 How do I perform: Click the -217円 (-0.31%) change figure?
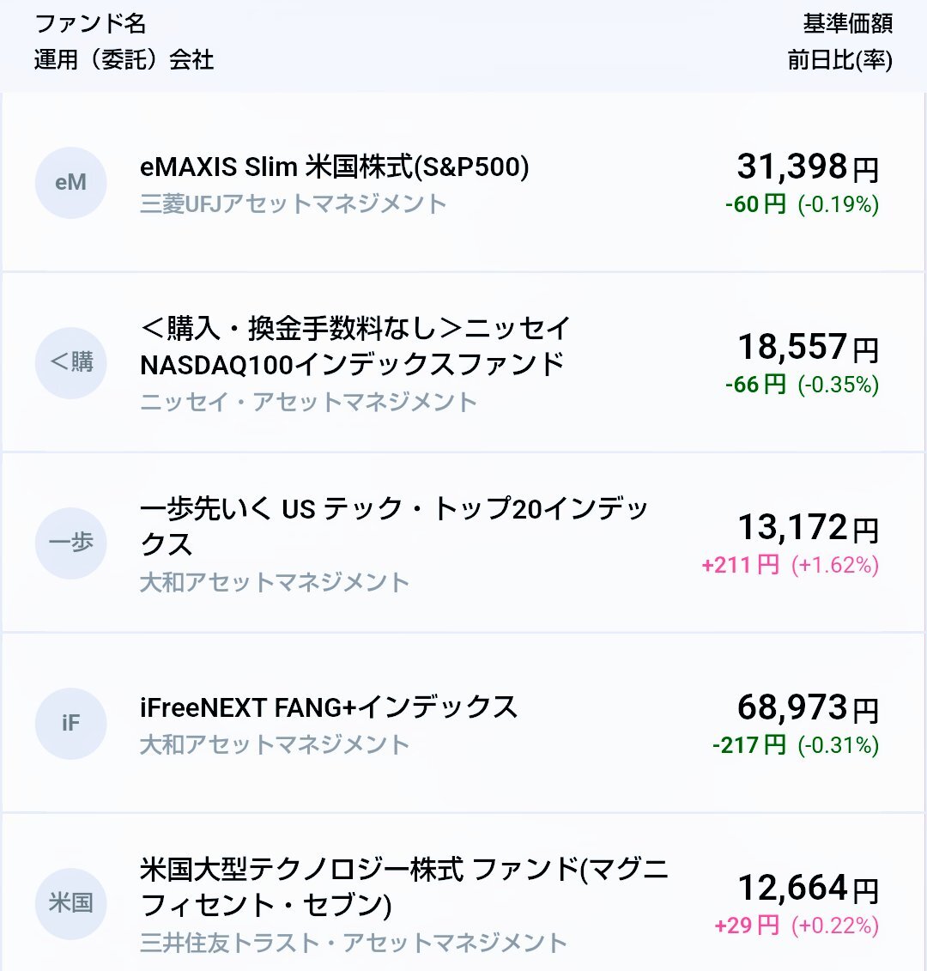pos(796,745)
